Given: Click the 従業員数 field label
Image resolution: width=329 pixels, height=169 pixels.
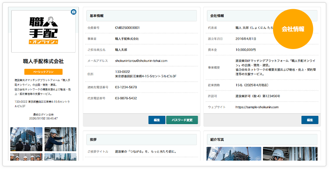Looking at the screenshot, I should [214, 85].
